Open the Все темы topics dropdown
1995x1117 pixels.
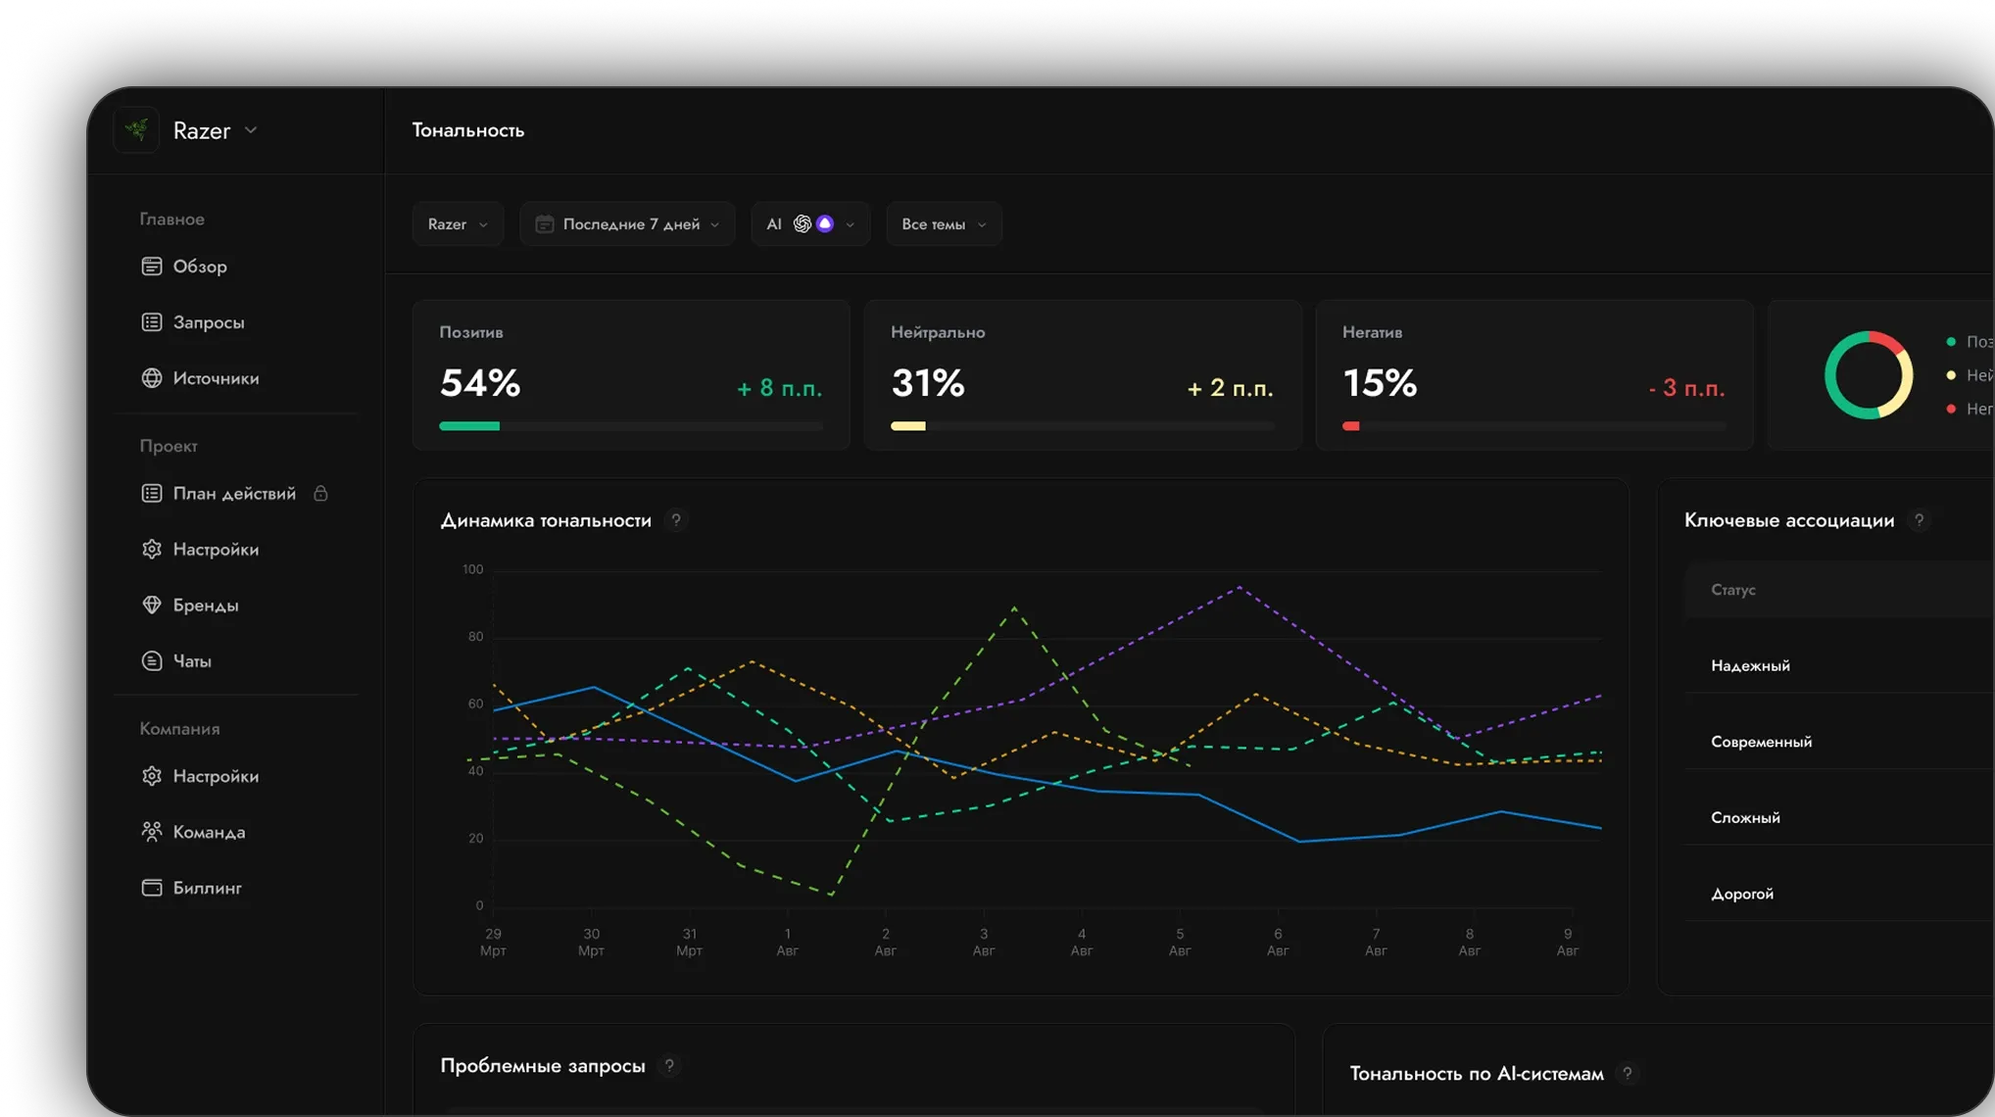pyautogui.click(x=944, y=224)
